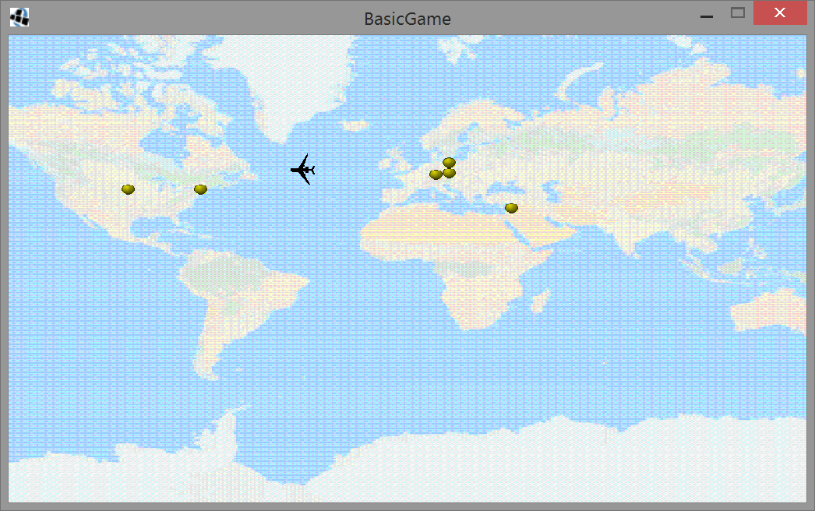Minimize the BasicGame window
This screenshot has width=815, height=511.
(707, 16)
